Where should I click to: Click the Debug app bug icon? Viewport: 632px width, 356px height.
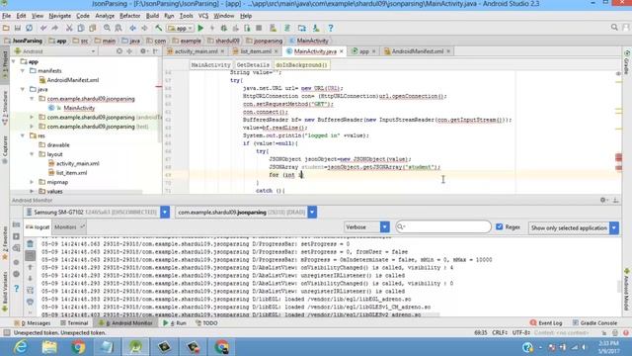point(224,28)
